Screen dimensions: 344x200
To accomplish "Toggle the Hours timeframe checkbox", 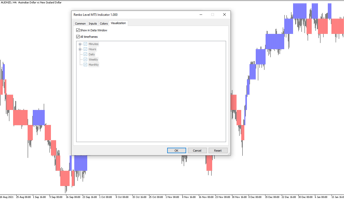I will point(86,49).
